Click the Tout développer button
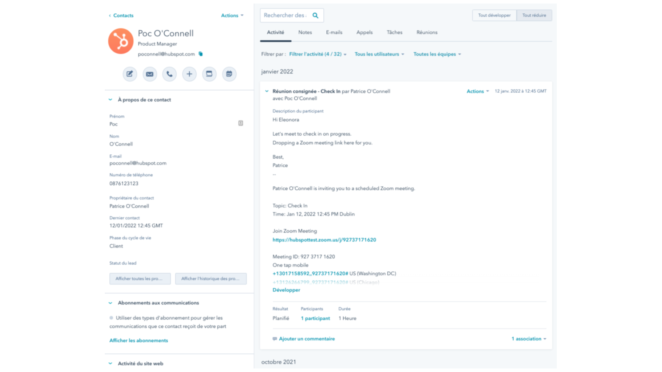The width and height of the screenshot is (662, 372). coord(494,15)
